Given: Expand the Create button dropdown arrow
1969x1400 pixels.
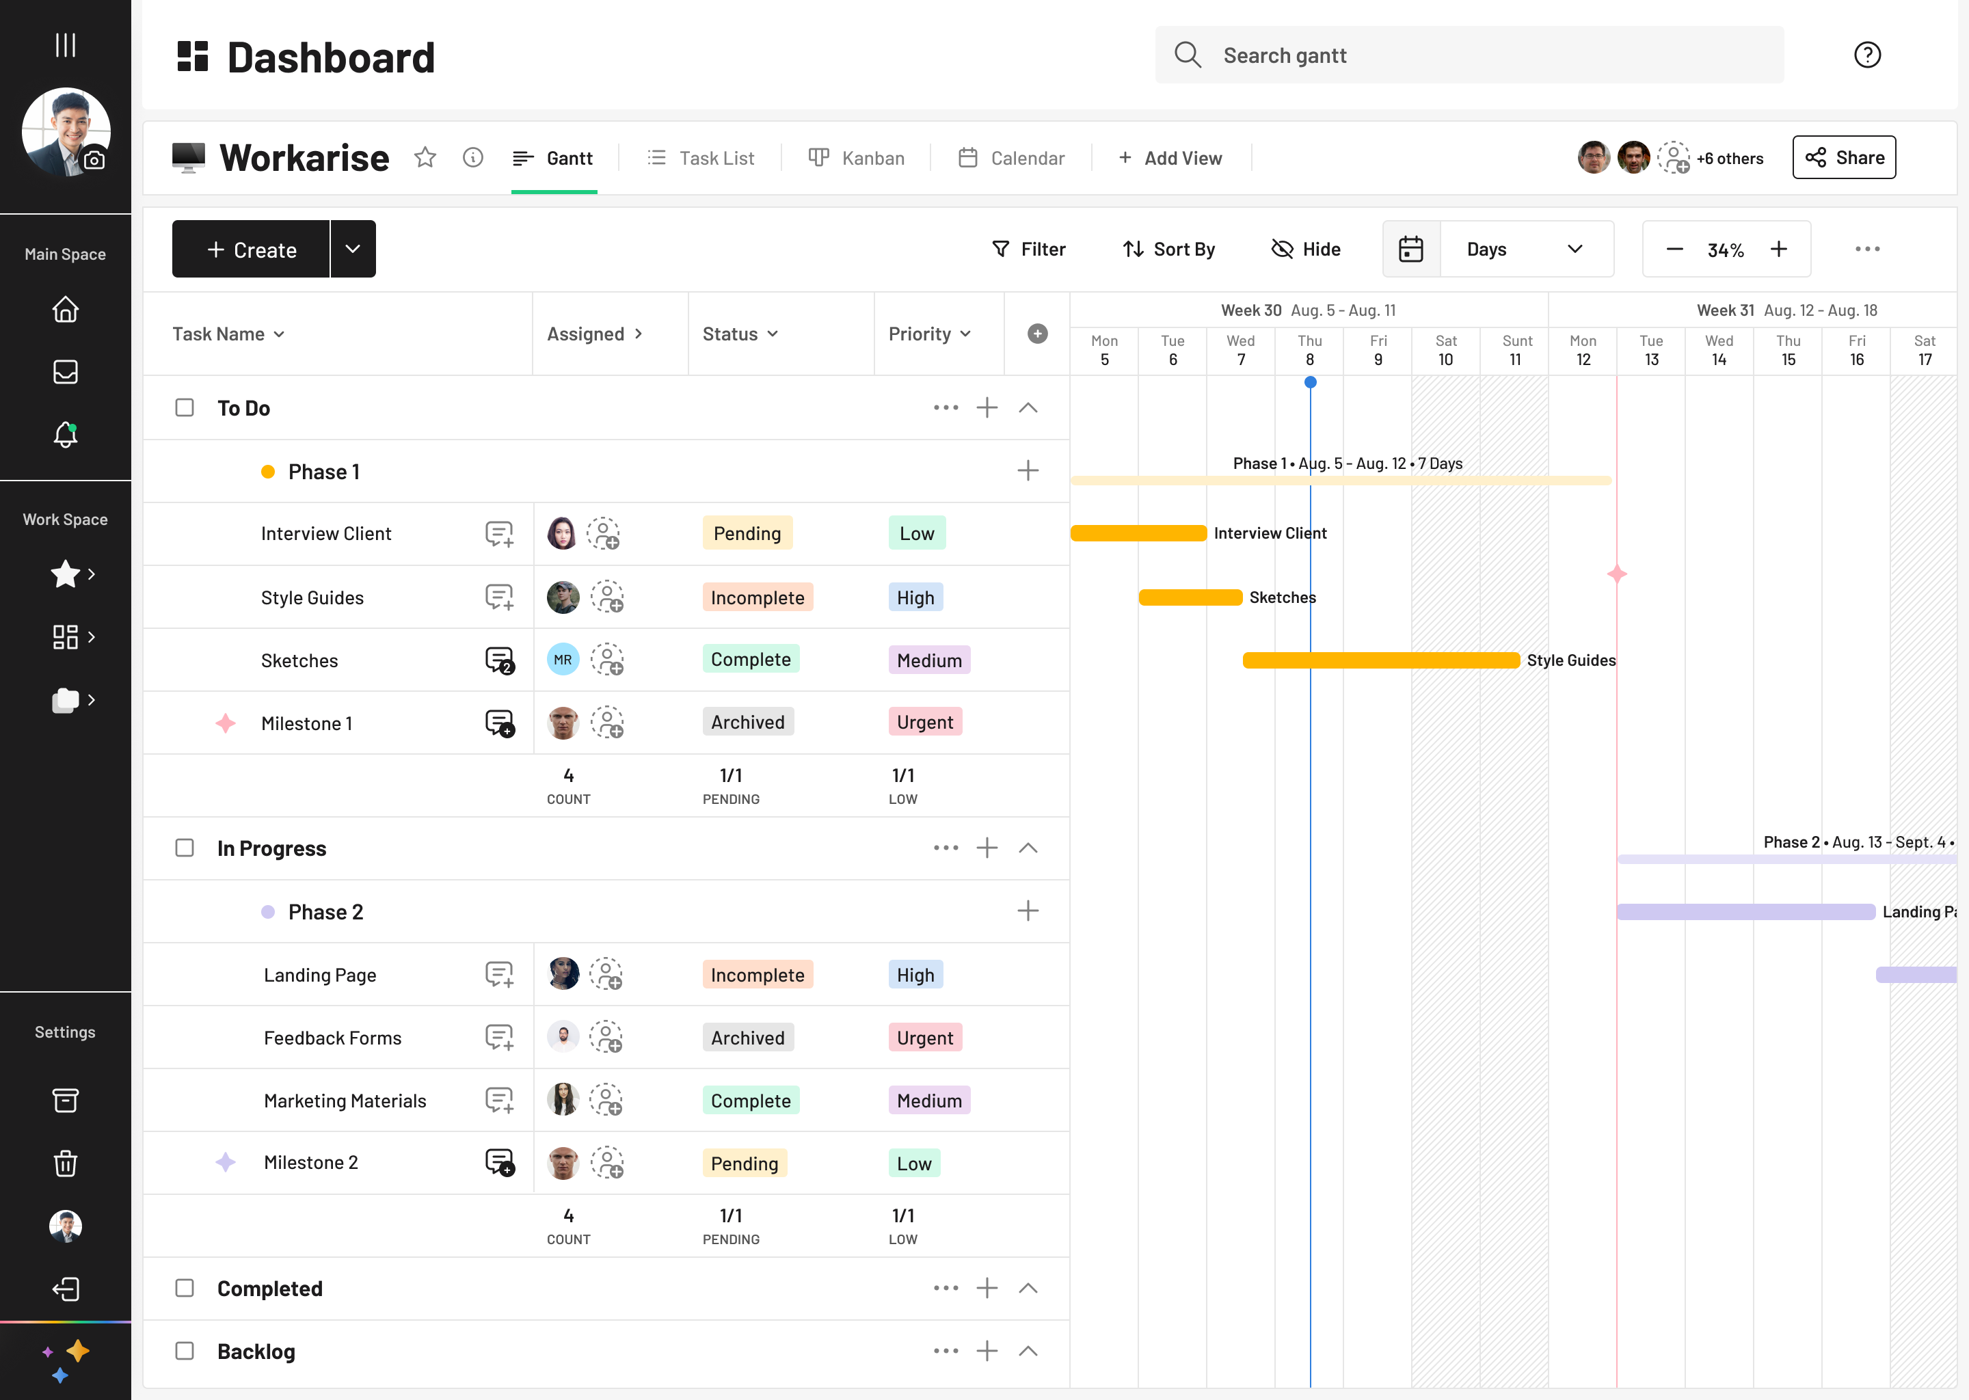Looking at the screenshot, I should pyautogui.click(x=353, y=249).
